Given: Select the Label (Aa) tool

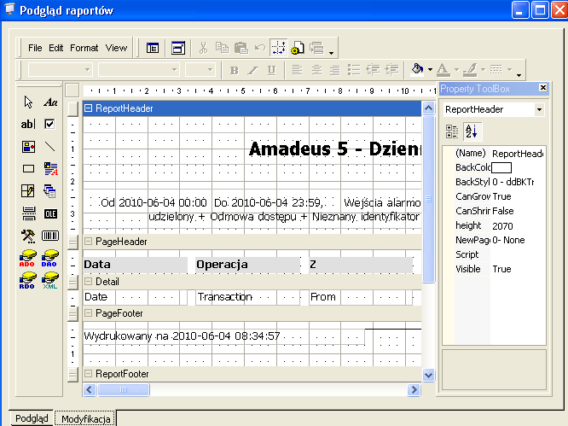Looking at the screenshot, I should [x=50, y=102].
